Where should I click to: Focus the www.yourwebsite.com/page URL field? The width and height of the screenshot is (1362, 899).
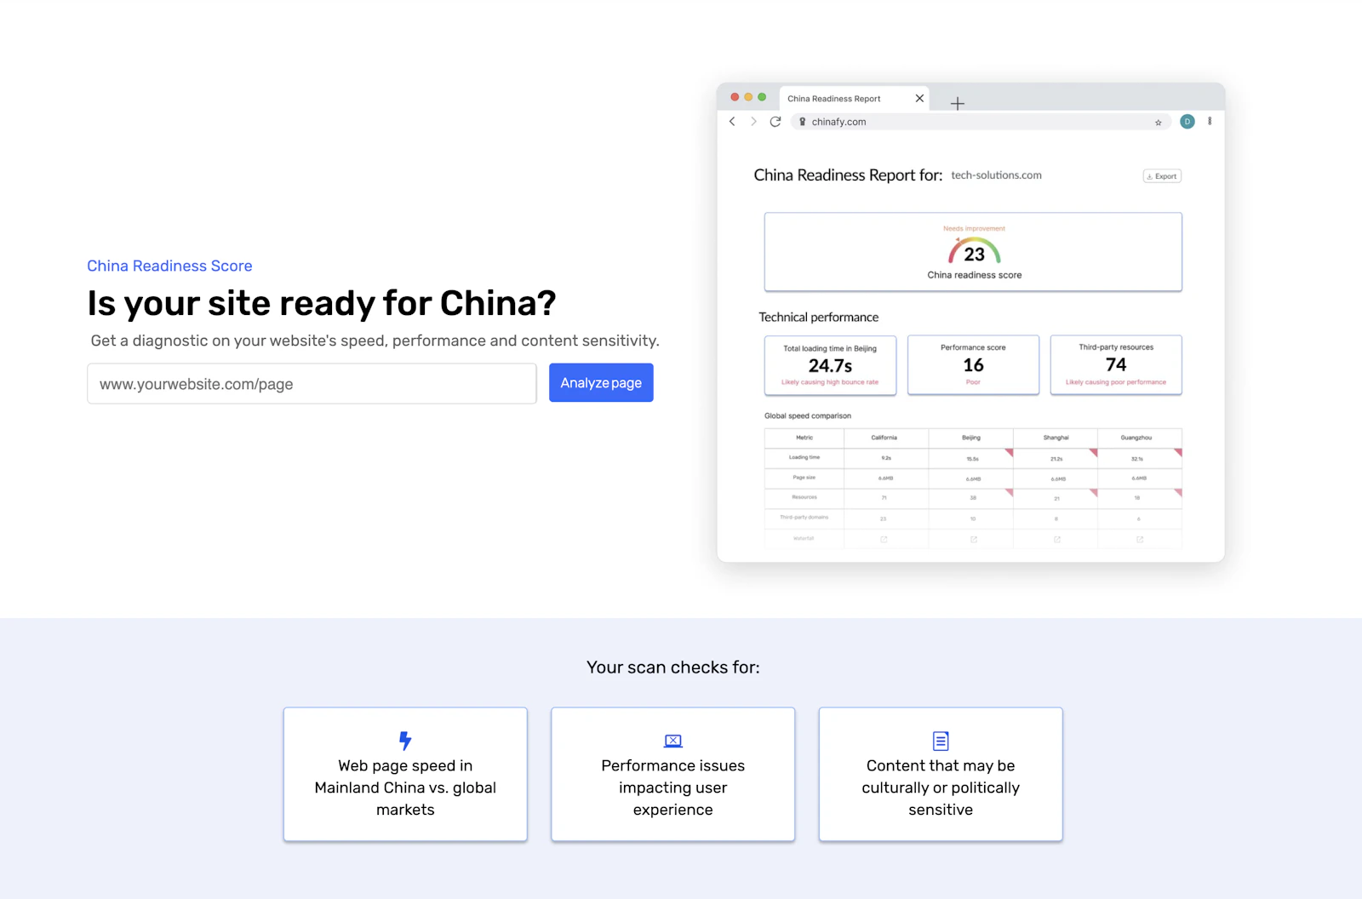312,384
